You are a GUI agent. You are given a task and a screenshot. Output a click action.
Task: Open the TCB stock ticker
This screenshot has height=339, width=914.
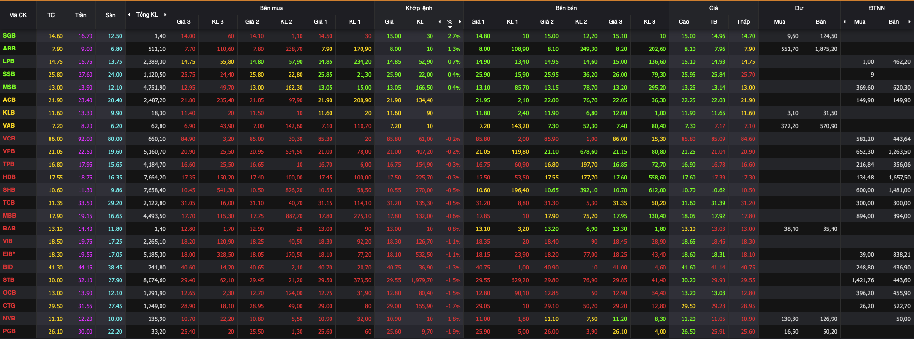(x=9, y=203)
